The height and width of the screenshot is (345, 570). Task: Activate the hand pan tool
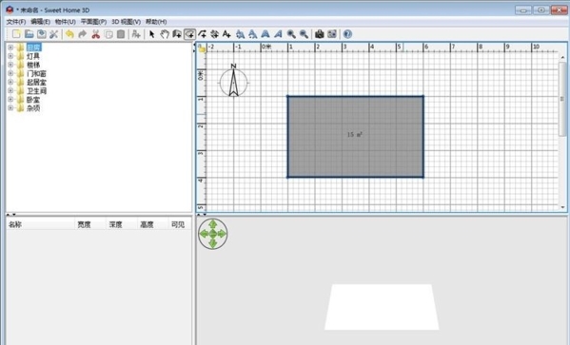point(165,34)
